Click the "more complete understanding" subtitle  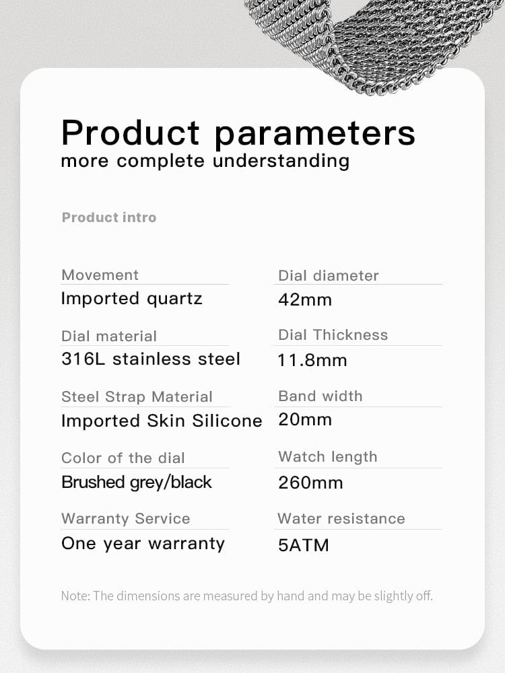[x=205, y=162]
